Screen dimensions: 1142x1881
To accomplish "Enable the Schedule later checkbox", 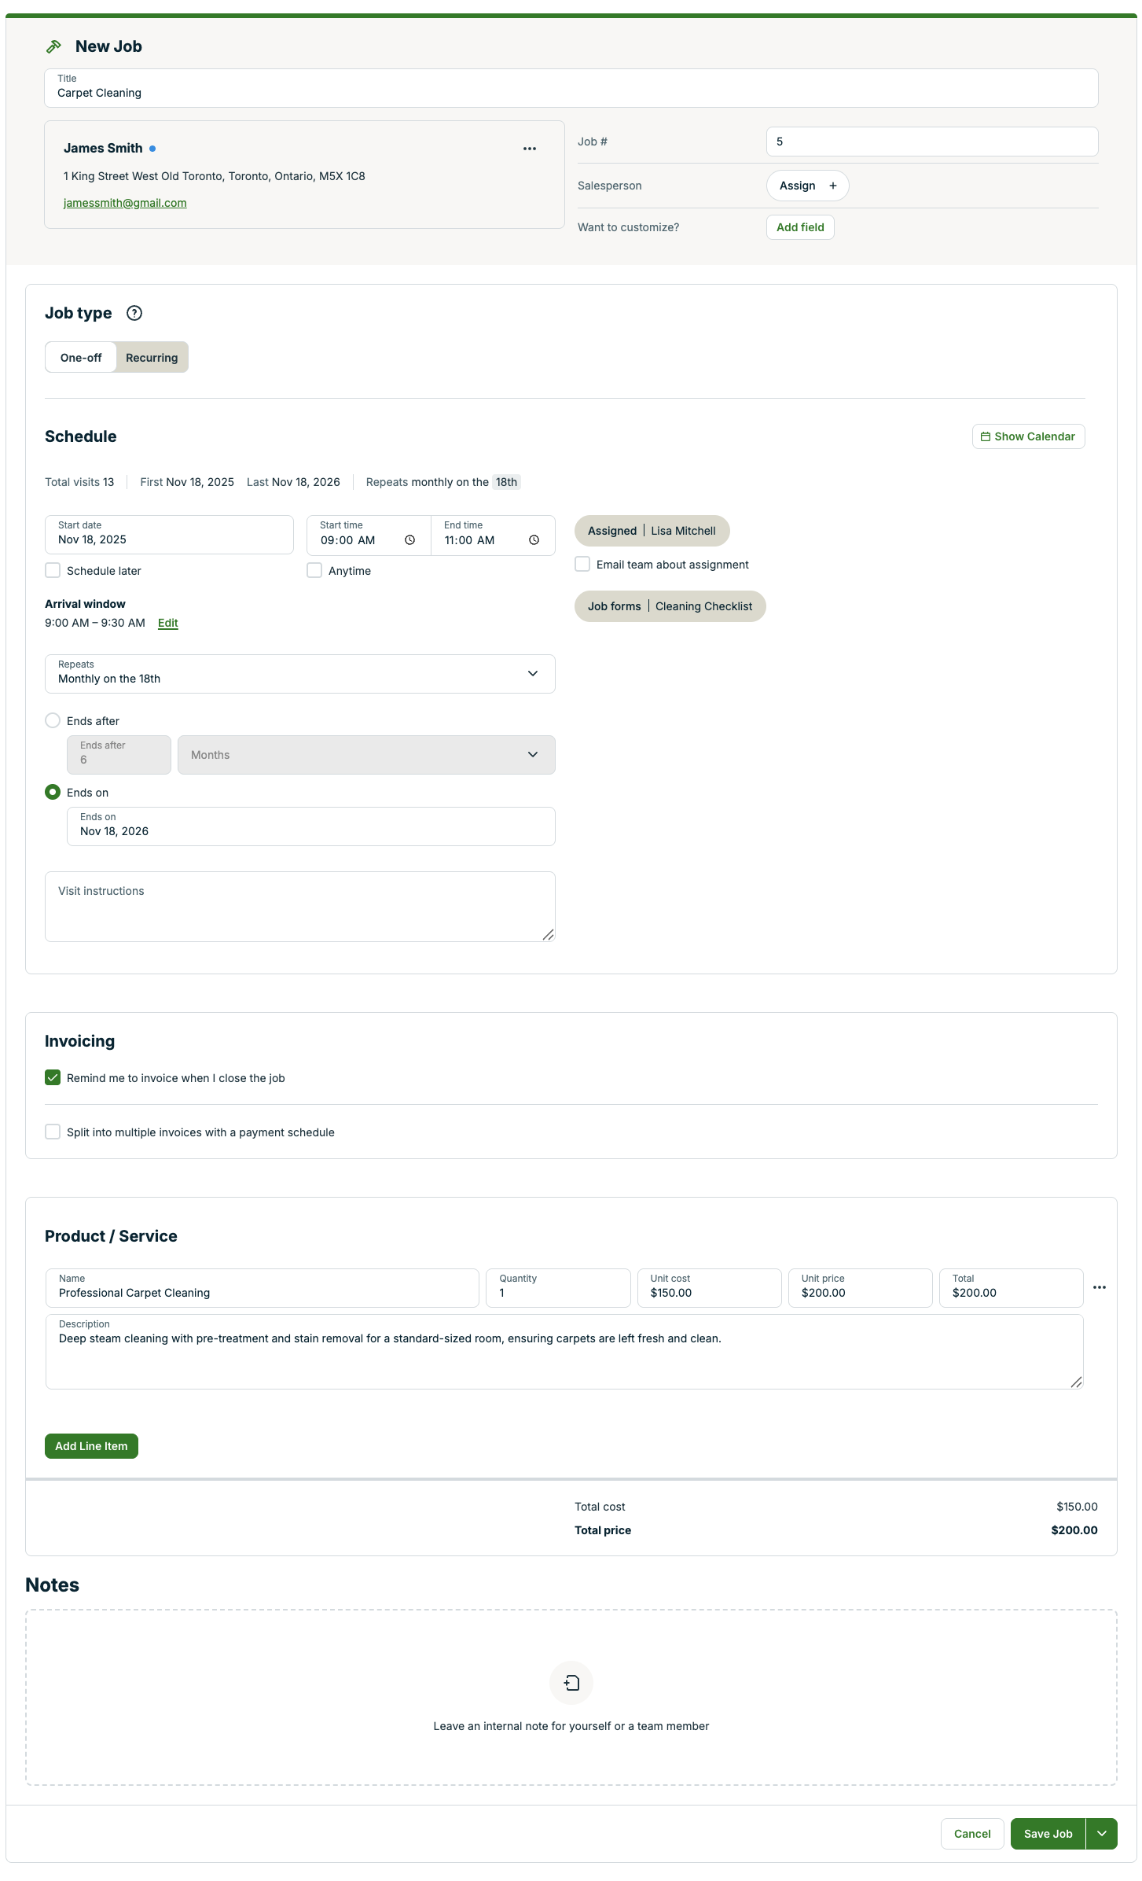I will [53, 570].
